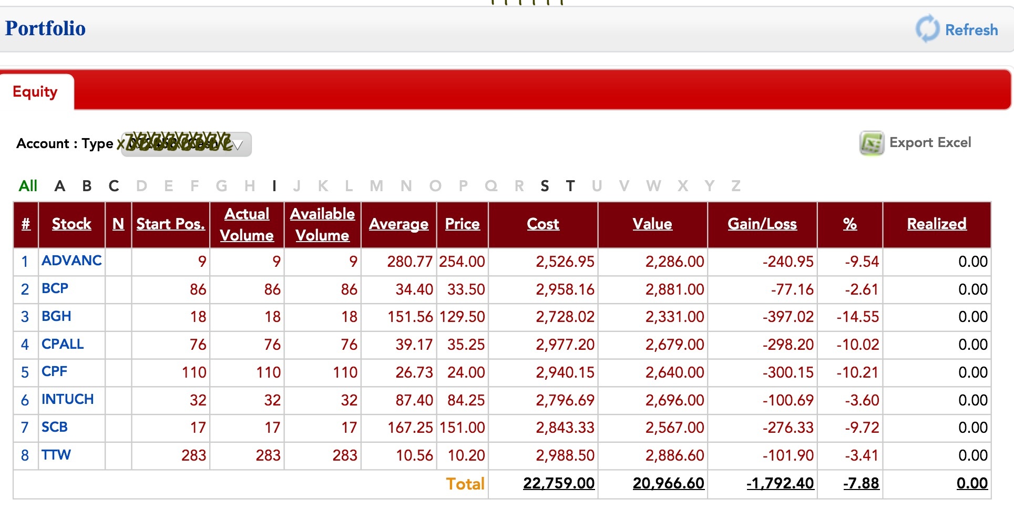Click TTW value 2,886.60
The height and width of the screenshot is (510, 1014).
675,455
